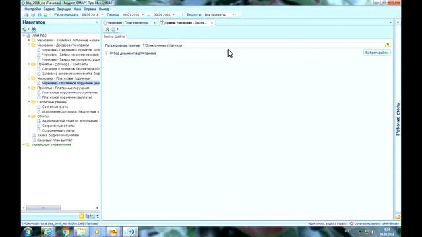Screen dimensions: 422x237
Task: Select Состояние счета in the tree
Action: pyautogui.click(x=55, y=107)
